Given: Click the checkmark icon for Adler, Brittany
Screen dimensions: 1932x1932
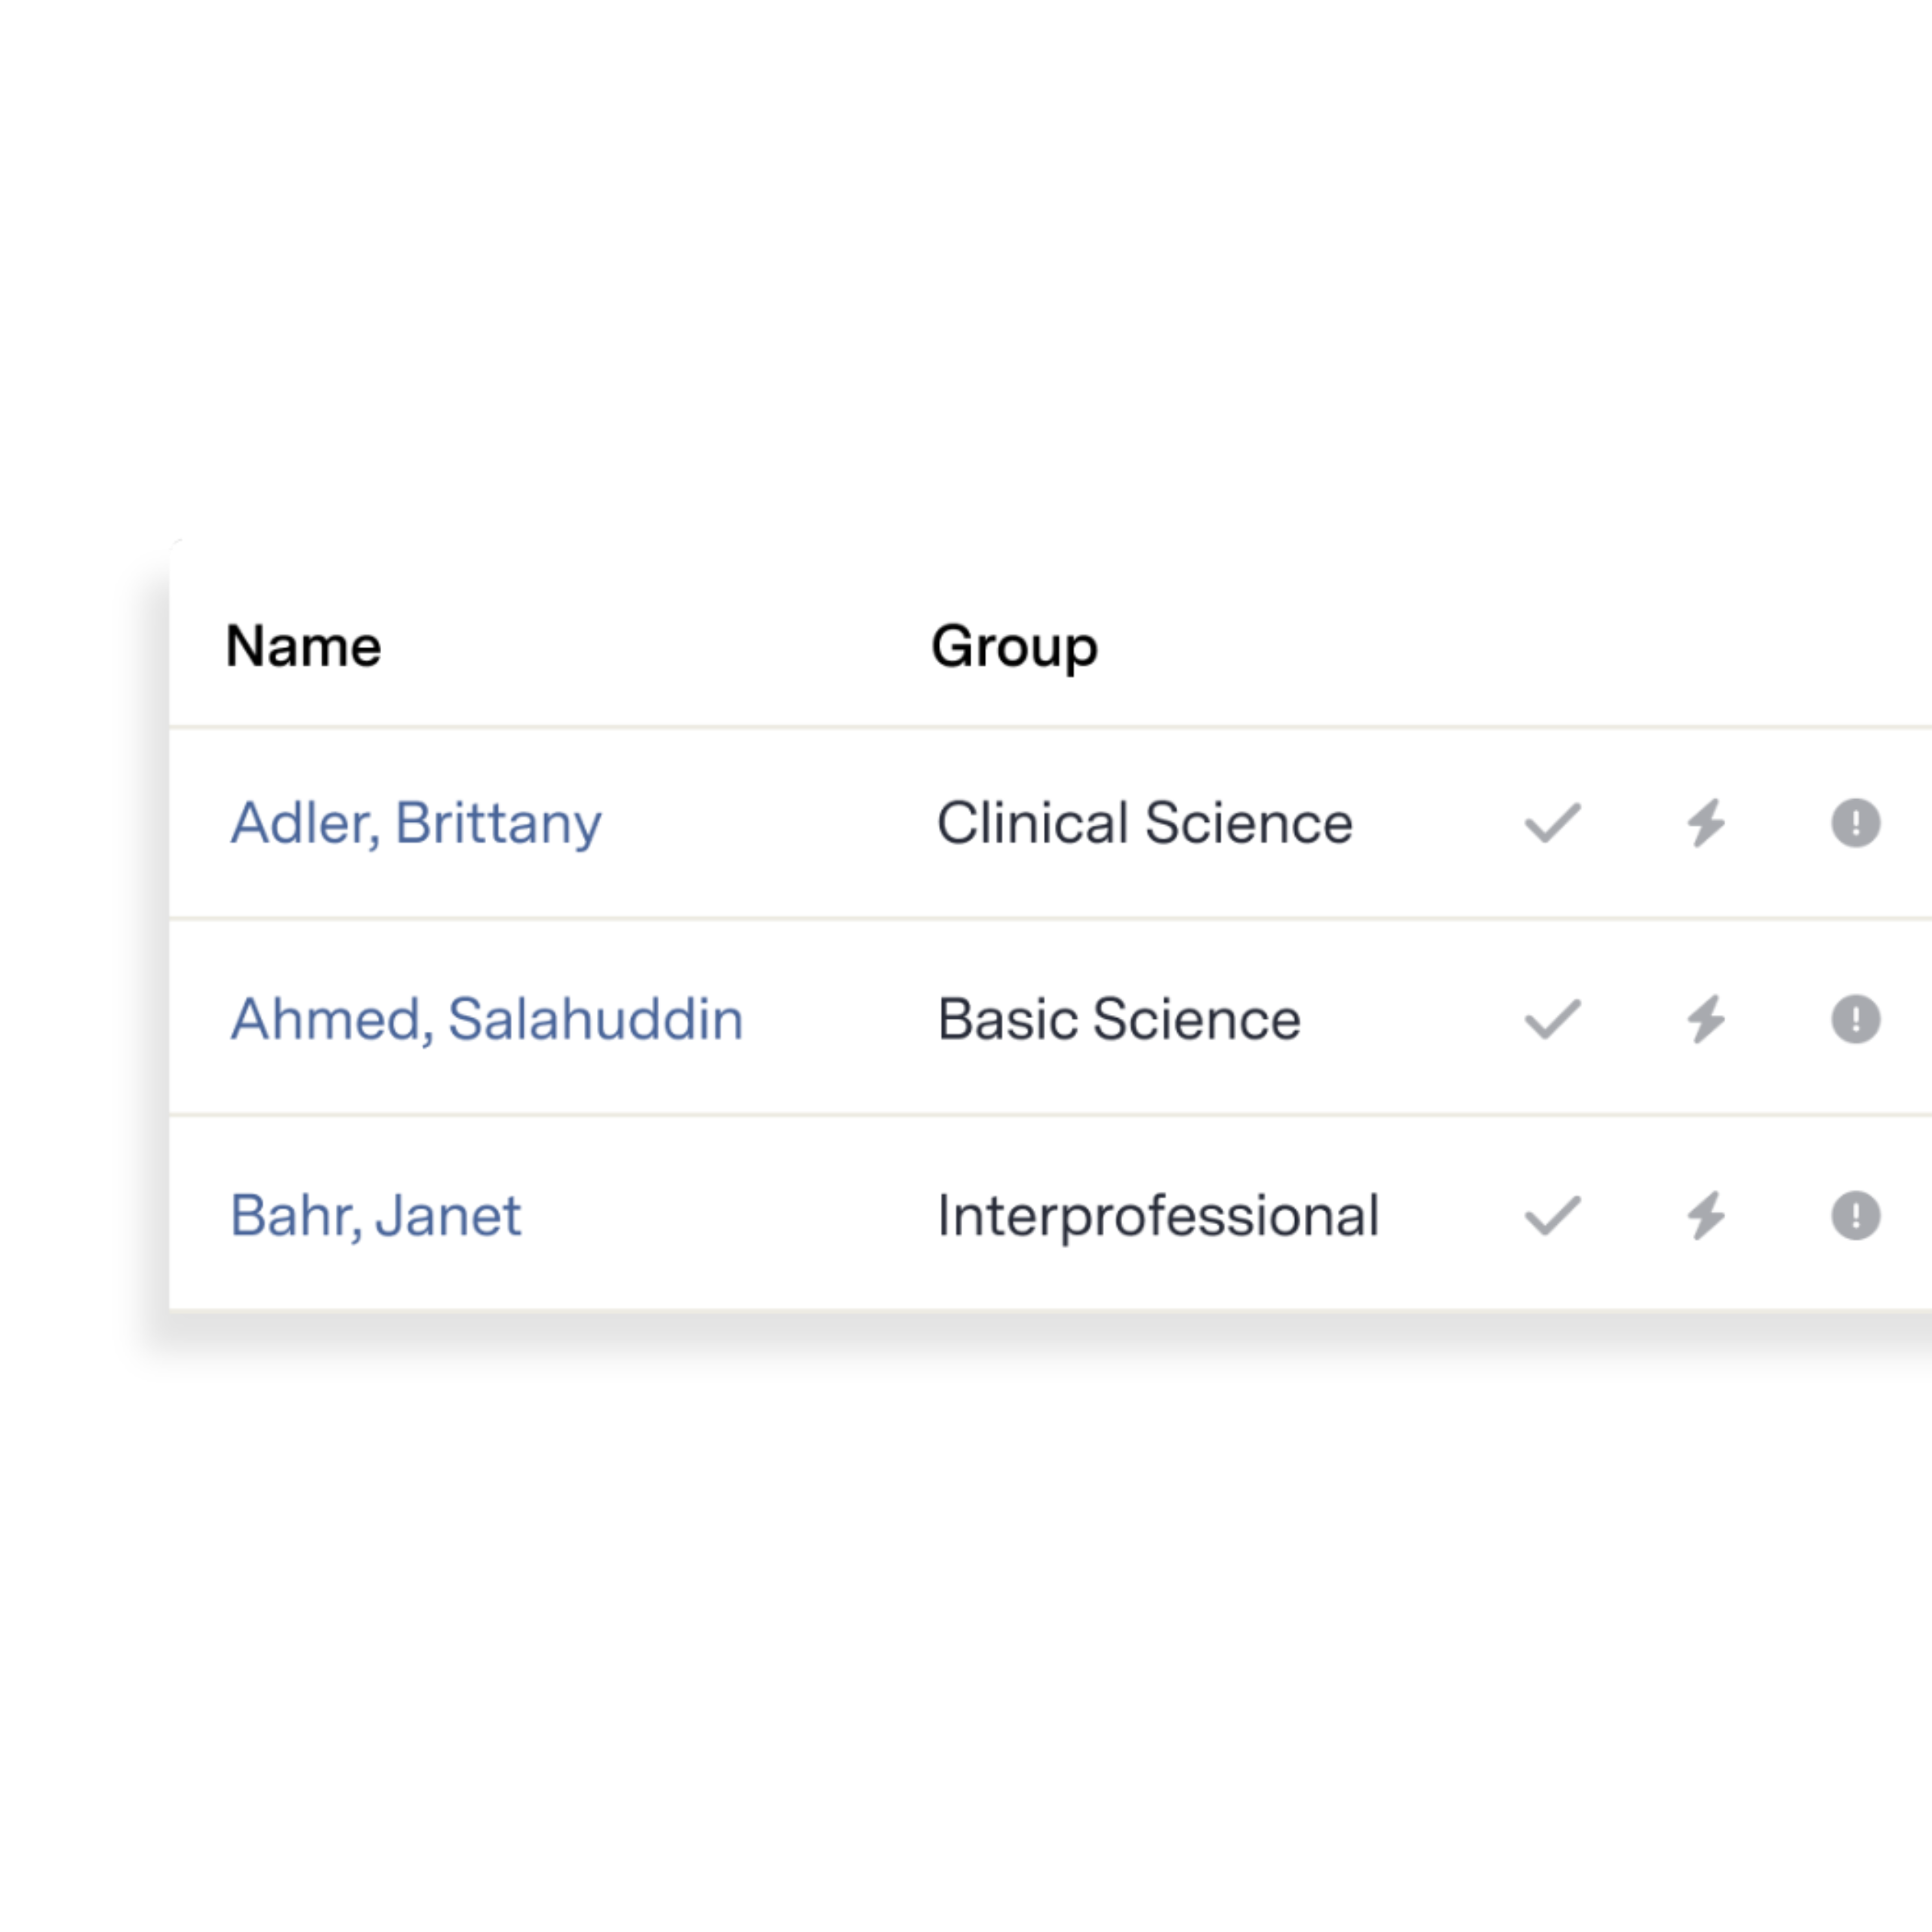Looking at the screenshot, I should click(1552, 823).
